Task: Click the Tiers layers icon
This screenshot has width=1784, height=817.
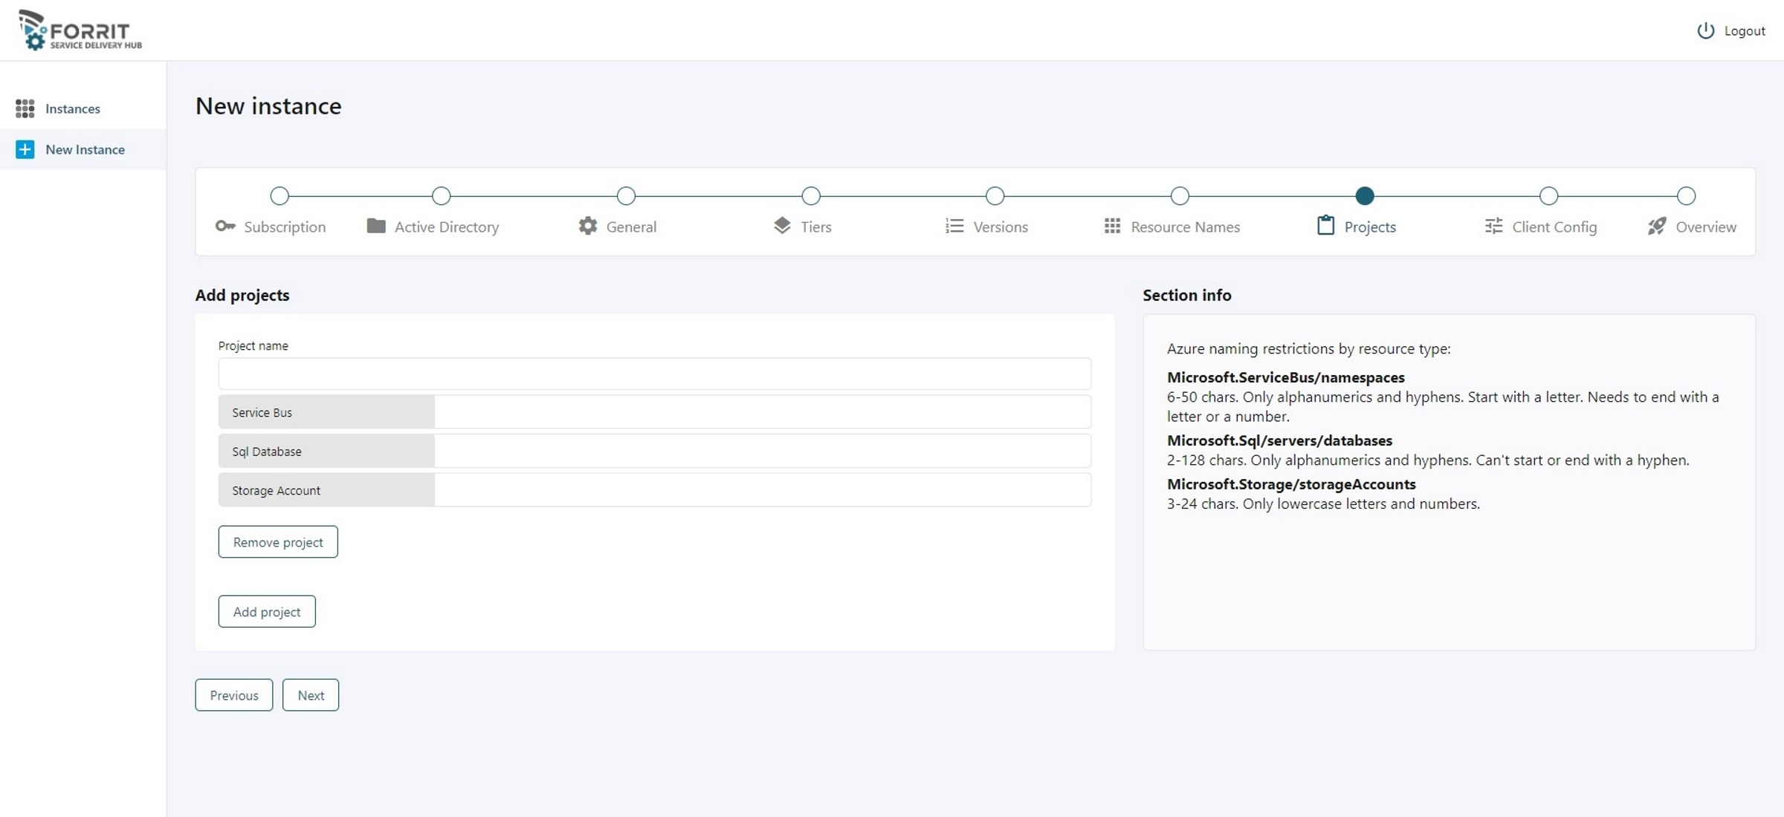Action: [x=782, y=226]
